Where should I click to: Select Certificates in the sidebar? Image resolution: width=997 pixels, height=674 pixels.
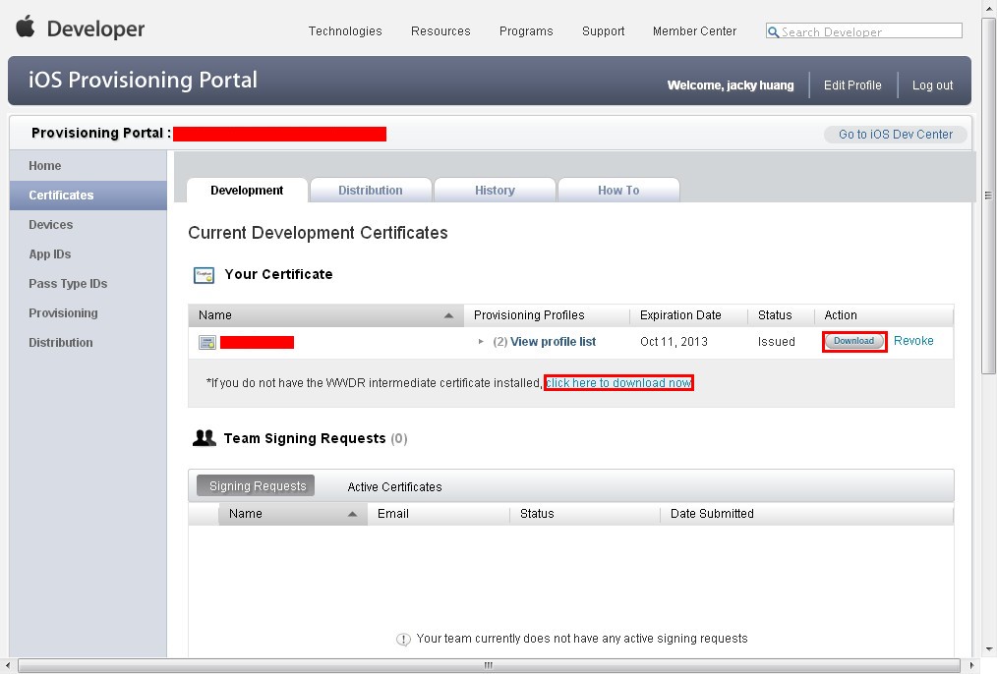88,195
